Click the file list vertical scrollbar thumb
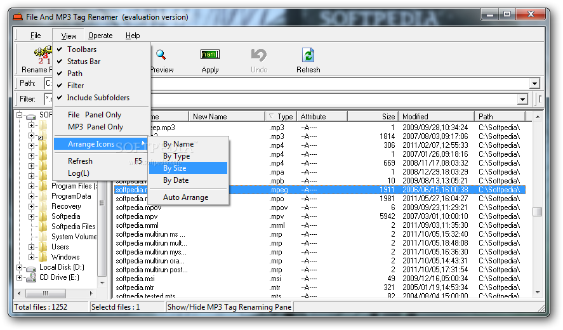 pos(537,211)
